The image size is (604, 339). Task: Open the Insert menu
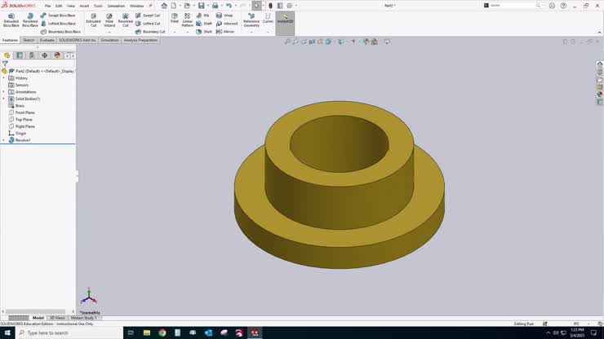(x=84, y=6)
